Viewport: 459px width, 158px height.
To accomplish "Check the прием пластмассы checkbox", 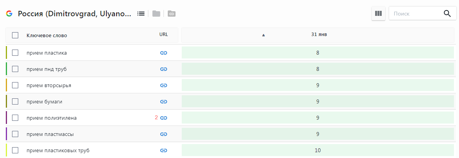I will click(15, 134).
